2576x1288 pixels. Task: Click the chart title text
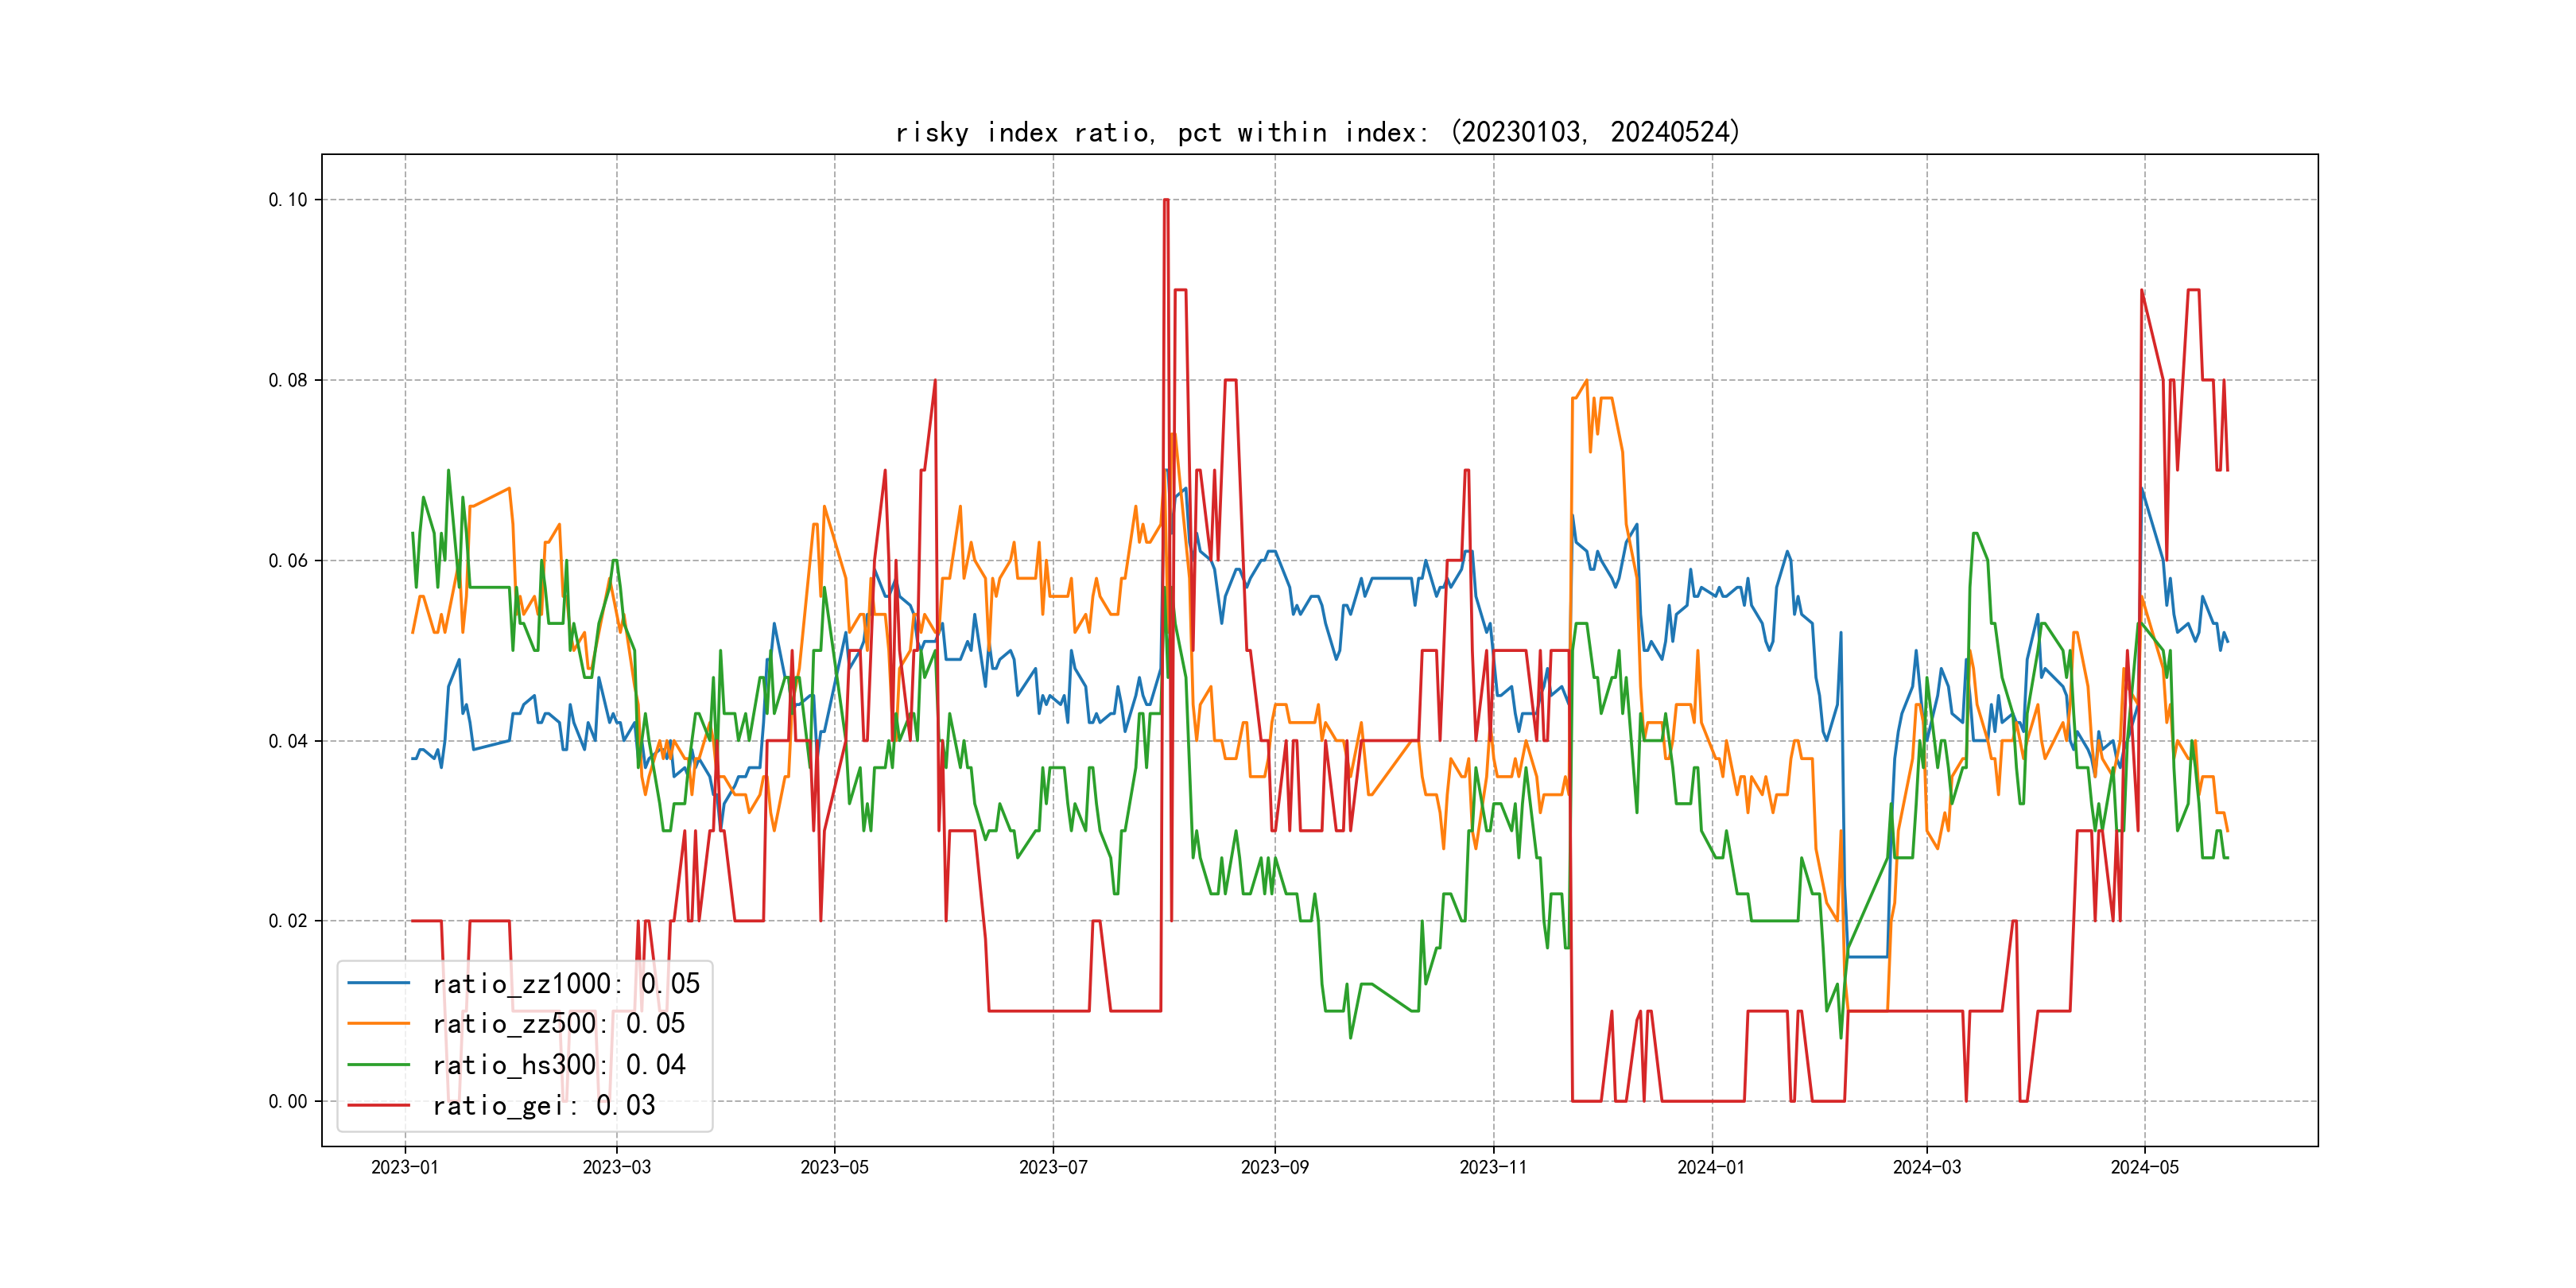(1317, 132)
